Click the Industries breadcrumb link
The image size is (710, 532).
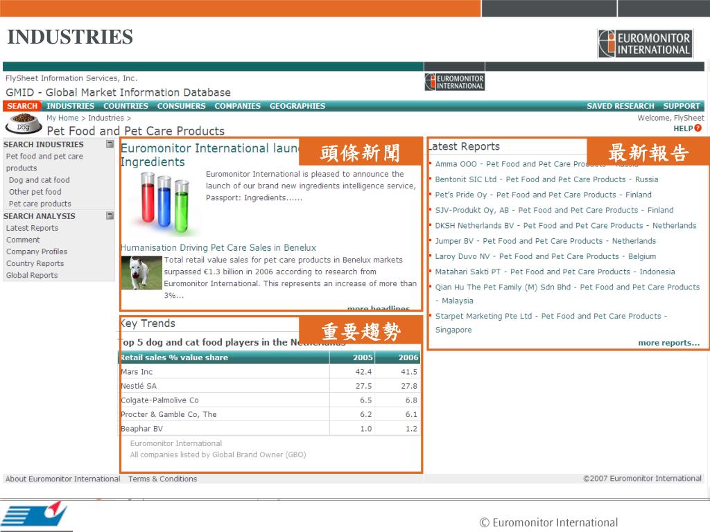click(x=106, y=118)
